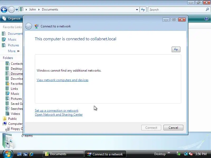Open recent pages dropdown next to forward arrow
Image resolution: width=211 pixels, height=158 pixels.
coord(17,10)
